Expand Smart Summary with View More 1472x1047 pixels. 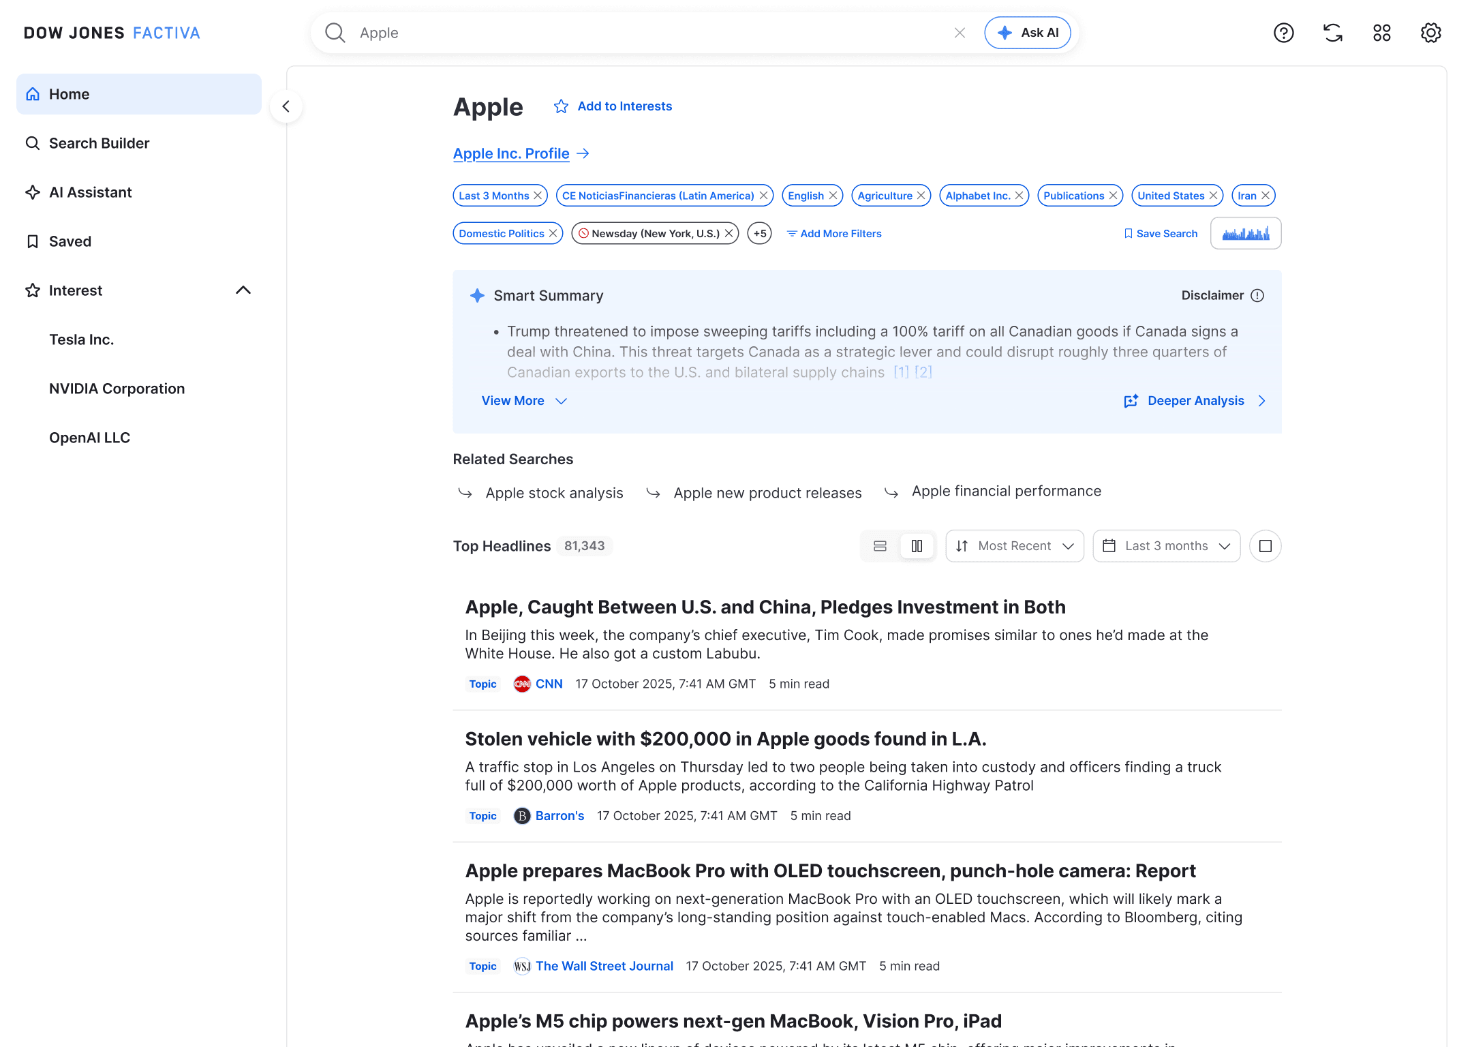524,401
